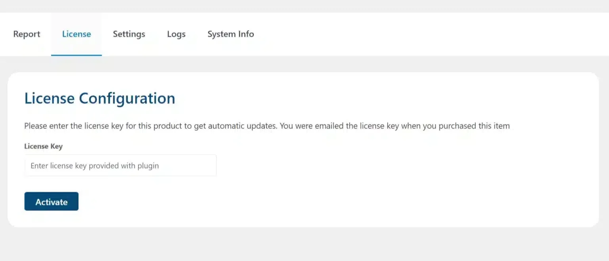
Task: Activate the license with the blue button
Action: click(51, 202)
